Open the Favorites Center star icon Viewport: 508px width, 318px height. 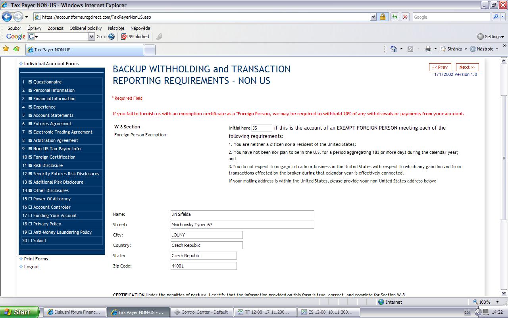click(x=6, y=49)
